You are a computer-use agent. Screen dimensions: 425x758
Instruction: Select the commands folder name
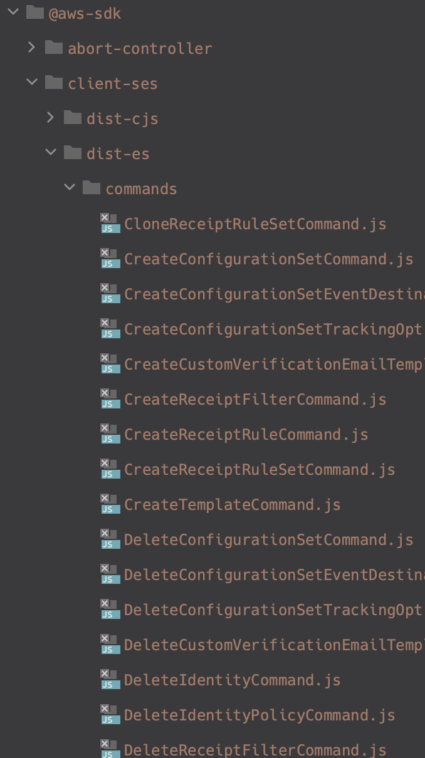pyautogui.click(x=141, y=189)
